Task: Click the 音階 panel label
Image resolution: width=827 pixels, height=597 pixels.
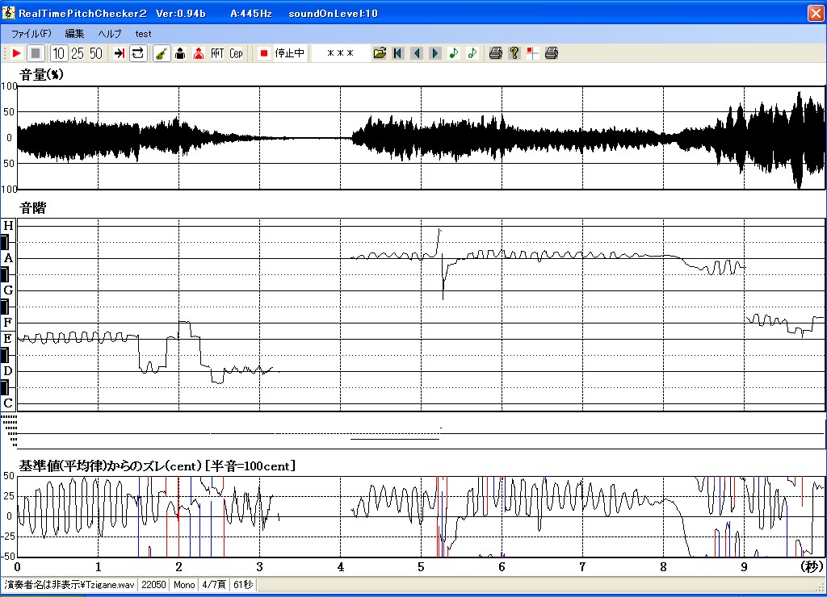Action: [x=32, y=208]
